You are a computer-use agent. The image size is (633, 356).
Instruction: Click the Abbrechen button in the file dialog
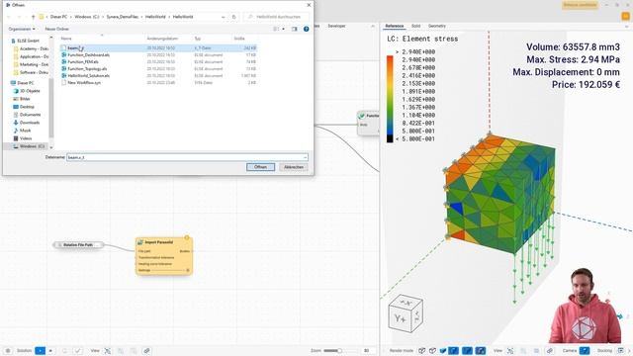pos(294,167)
